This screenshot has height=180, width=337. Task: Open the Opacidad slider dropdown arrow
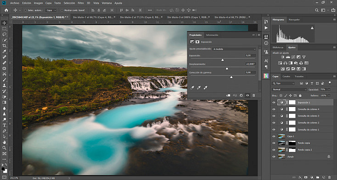pyautogui.click(x=329, y=90)
